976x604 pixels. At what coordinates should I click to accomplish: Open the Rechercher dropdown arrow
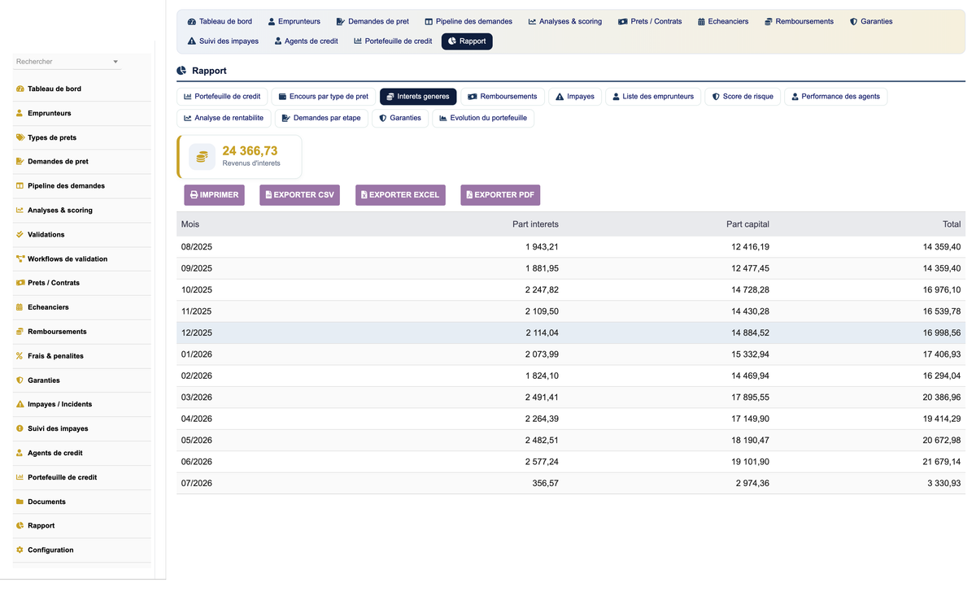[x=115, y=62]
